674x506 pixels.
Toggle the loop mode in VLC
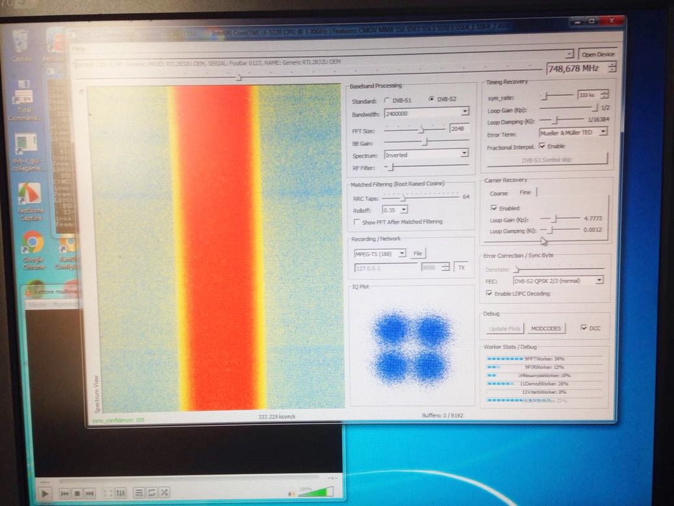152,493
